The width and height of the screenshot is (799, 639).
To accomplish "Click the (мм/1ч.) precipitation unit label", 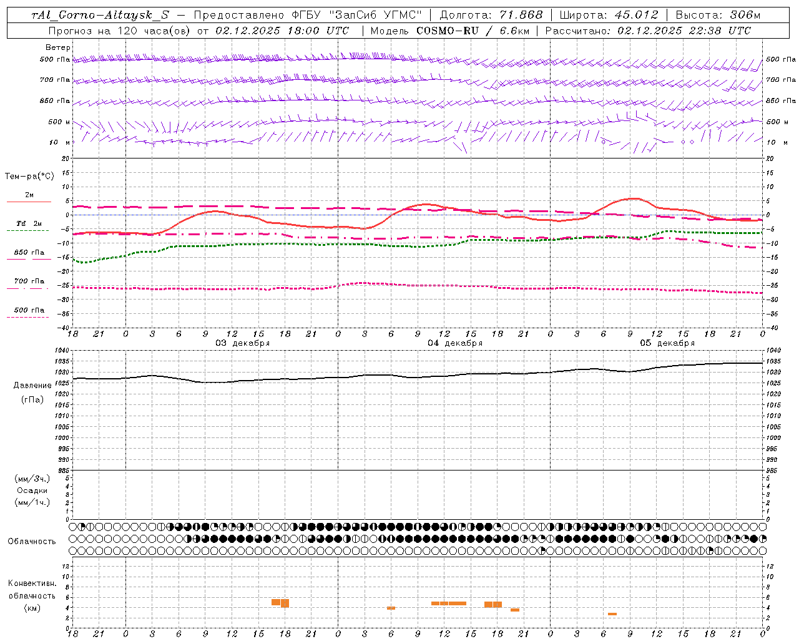I will pos(32,502).
